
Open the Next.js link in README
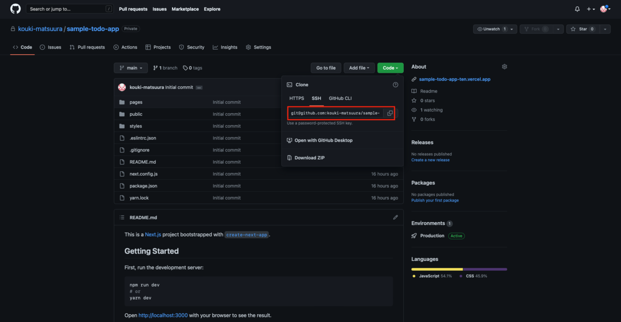pos(153,235)
